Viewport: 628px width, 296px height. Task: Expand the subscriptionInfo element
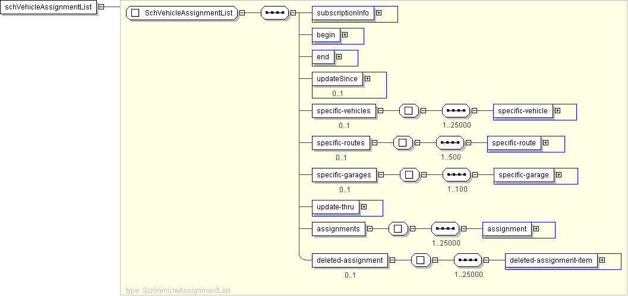coord(378,13)
